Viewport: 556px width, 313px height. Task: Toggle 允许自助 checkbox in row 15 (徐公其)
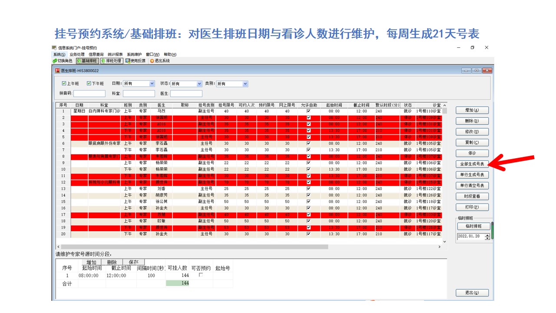pyautogui.click(x=308, y=201)
